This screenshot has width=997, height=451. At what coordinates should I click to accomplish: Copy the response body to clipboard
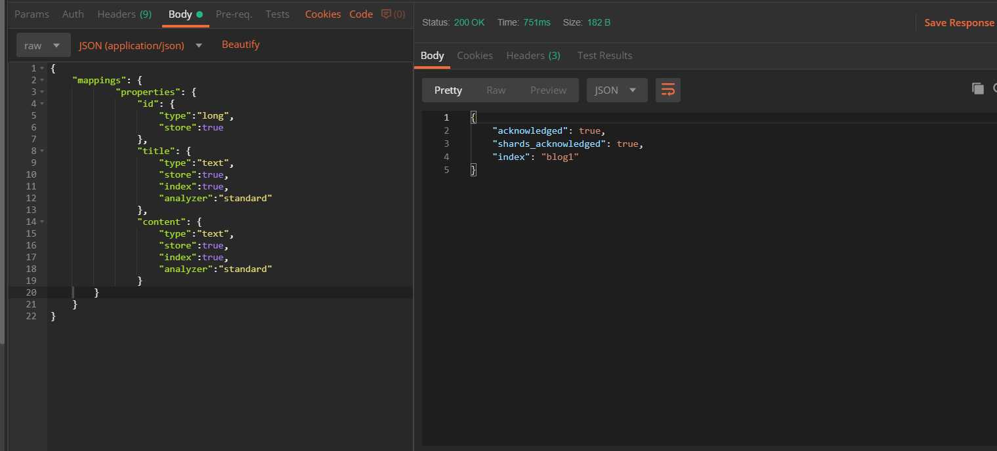(977, 88)
